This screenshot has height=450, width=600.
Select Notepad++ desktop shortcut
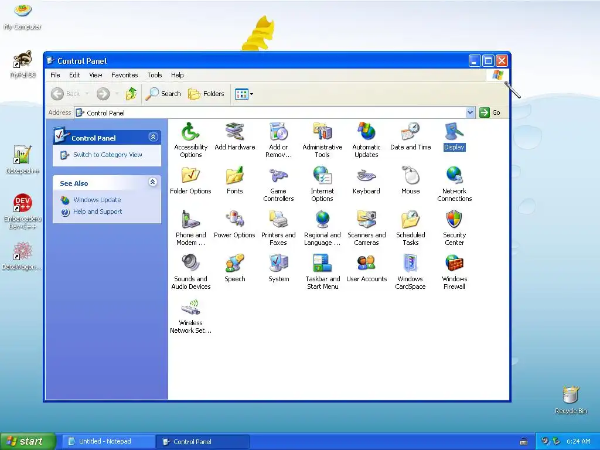pos(23,159)
